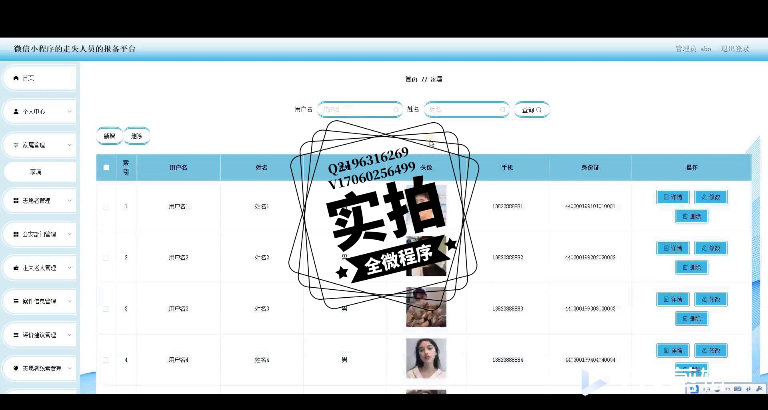Tick the checkbox for row 用户名2

(x=106, y=258)
